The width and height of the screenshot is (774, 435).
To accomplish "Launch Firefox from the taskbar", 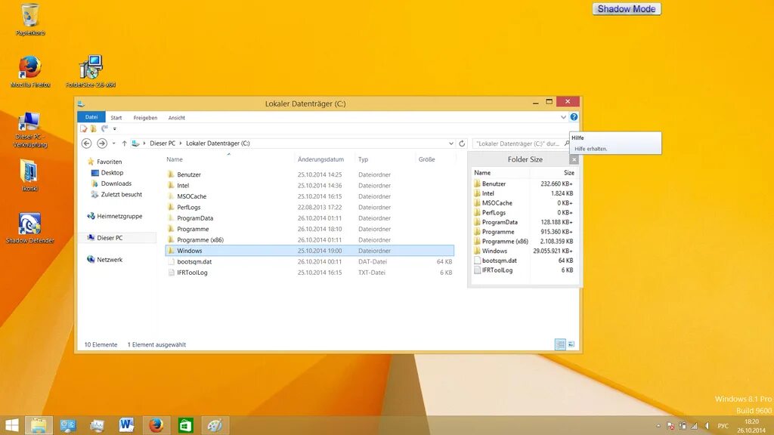I will coord(156,425).
